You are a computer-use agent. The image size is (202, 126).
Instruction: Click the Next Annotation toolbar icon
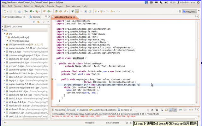click(96, 11)
